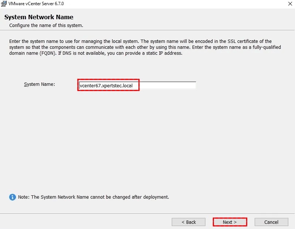The image size is (295, 229).
Task: Cancel the vCenter Server installation
Action: pos(271,222)
